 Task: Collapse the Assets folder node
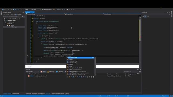(x=6, y=24)
